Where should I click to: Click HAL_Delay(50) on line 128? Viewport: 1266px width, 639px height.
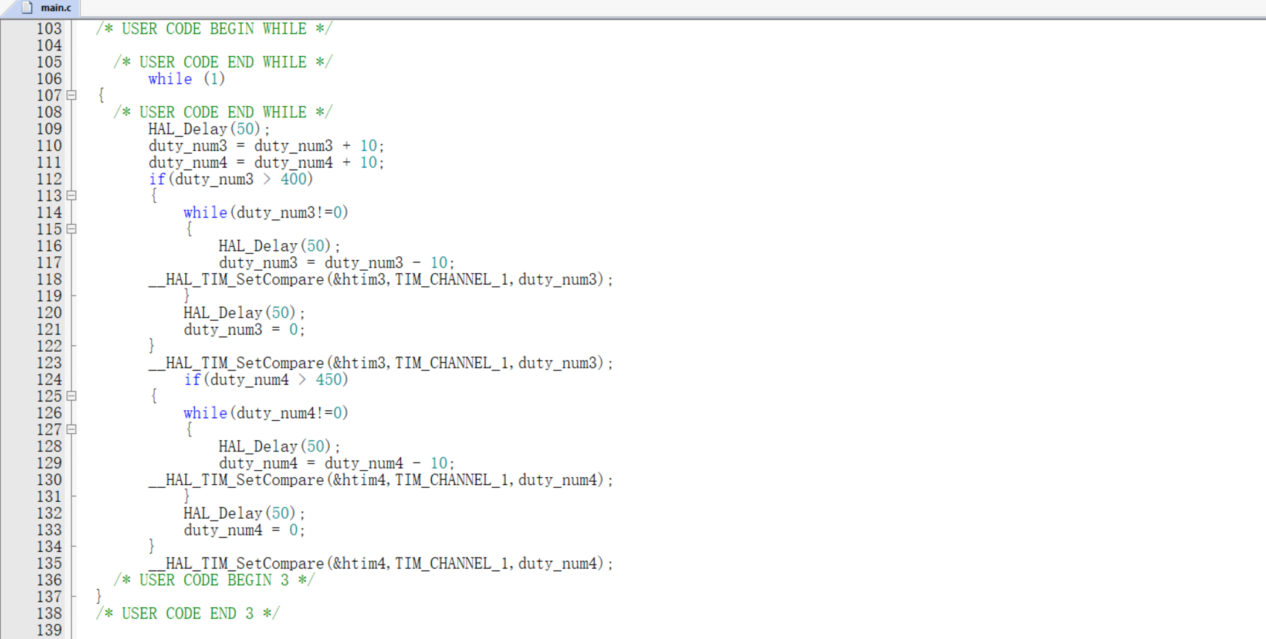pyautogui.click(x=279, y=446)
